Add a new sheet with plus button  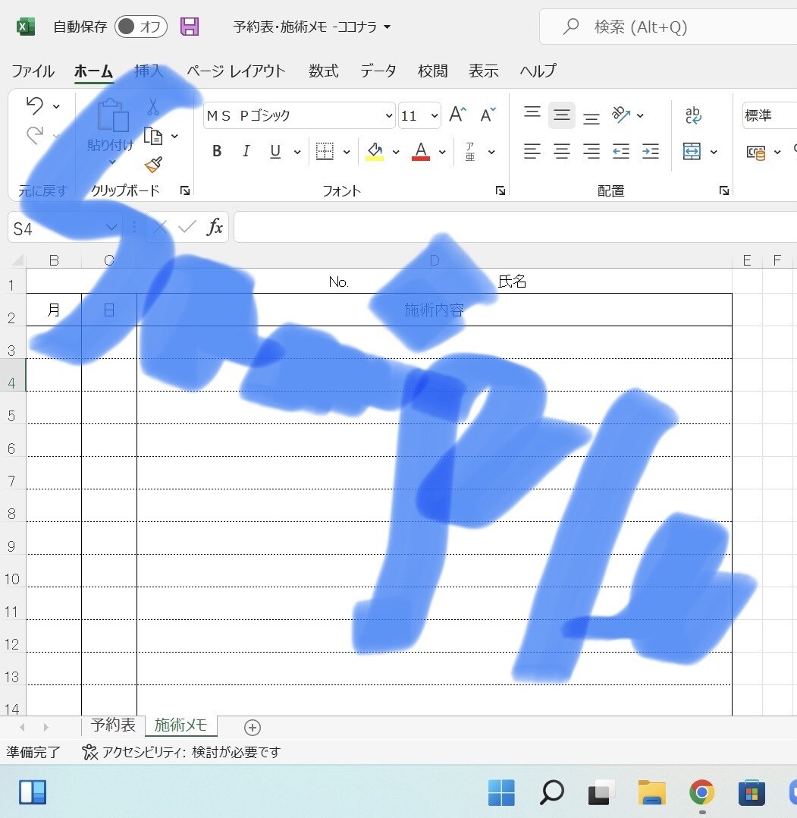(253, 727)
